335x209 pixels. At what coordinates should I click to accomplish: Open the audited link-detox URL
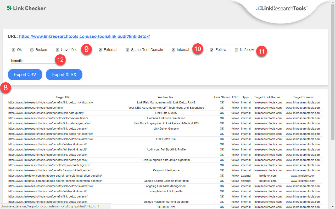coord(84,36)
